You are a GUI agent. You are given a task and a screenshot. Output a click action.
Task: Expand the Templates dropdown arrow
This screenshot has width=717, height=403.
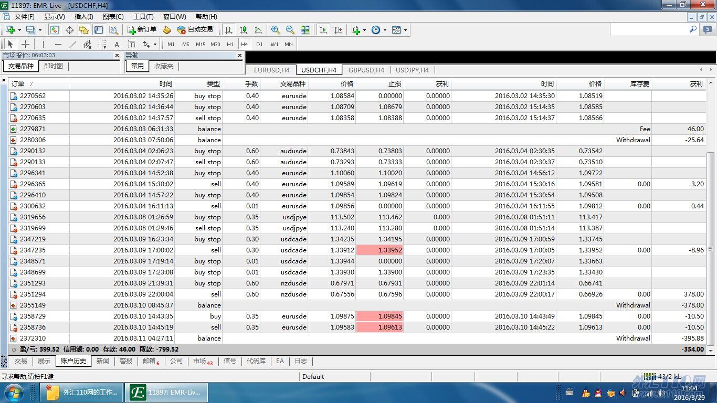[x=405, y=30]
